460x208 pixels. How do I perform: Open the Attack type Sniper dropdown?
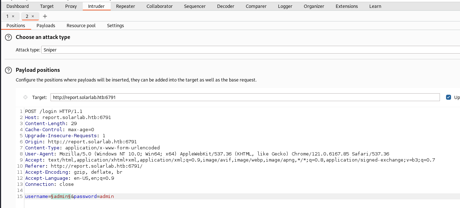coord(251,50)
